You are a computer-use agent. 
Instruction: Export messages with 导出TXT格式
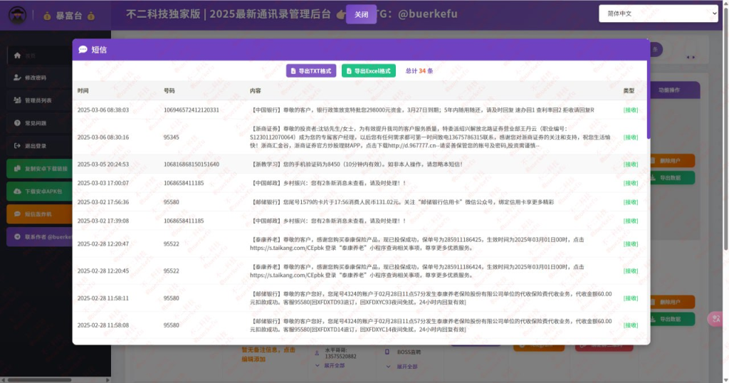click(x=311, y=71)
